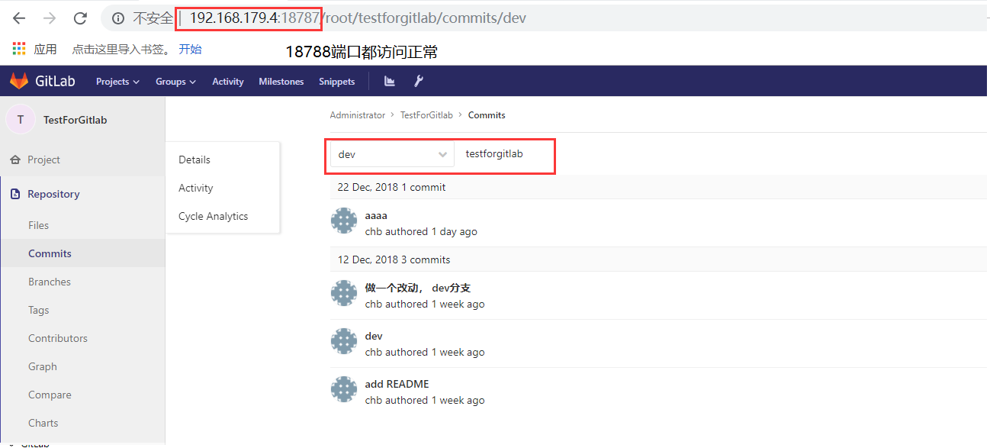990x448 pixels.
Task: Click the TestForGitlab project avatar T
Action: point(21,119)
